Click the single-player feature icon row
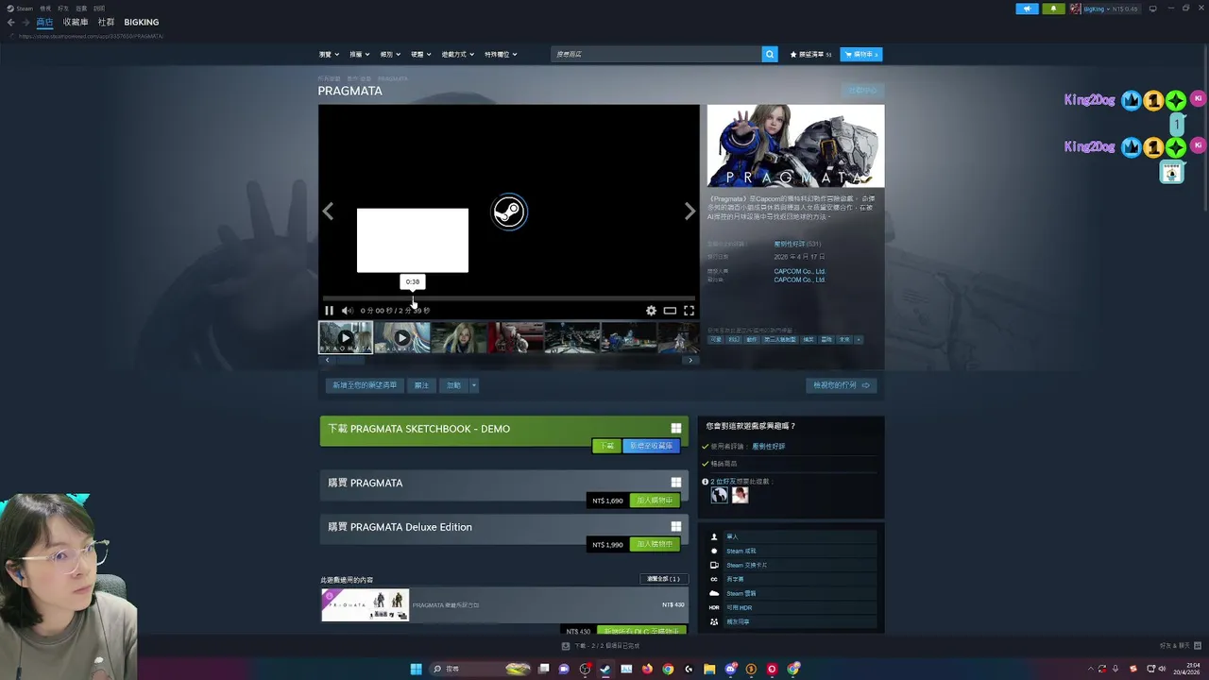The image size is (1209, 680). tap(792, 536)
